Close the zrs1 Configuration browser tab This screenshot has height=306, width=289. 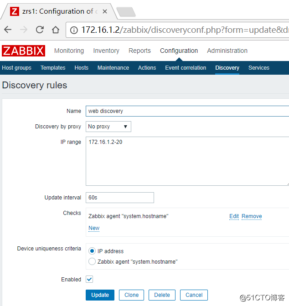[105, 11]
